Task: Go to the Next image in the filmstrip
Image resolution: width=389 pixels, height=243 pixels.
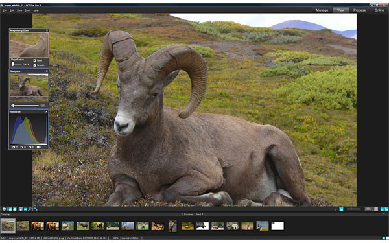Action: coord(200,214)
